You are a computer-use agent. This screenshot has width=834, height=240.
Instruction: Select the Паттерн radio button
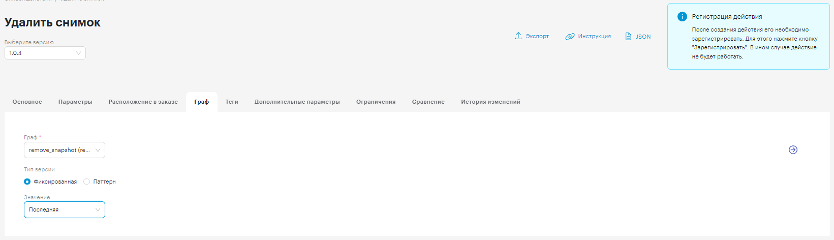pyautogui.click(x=87, y=182)
